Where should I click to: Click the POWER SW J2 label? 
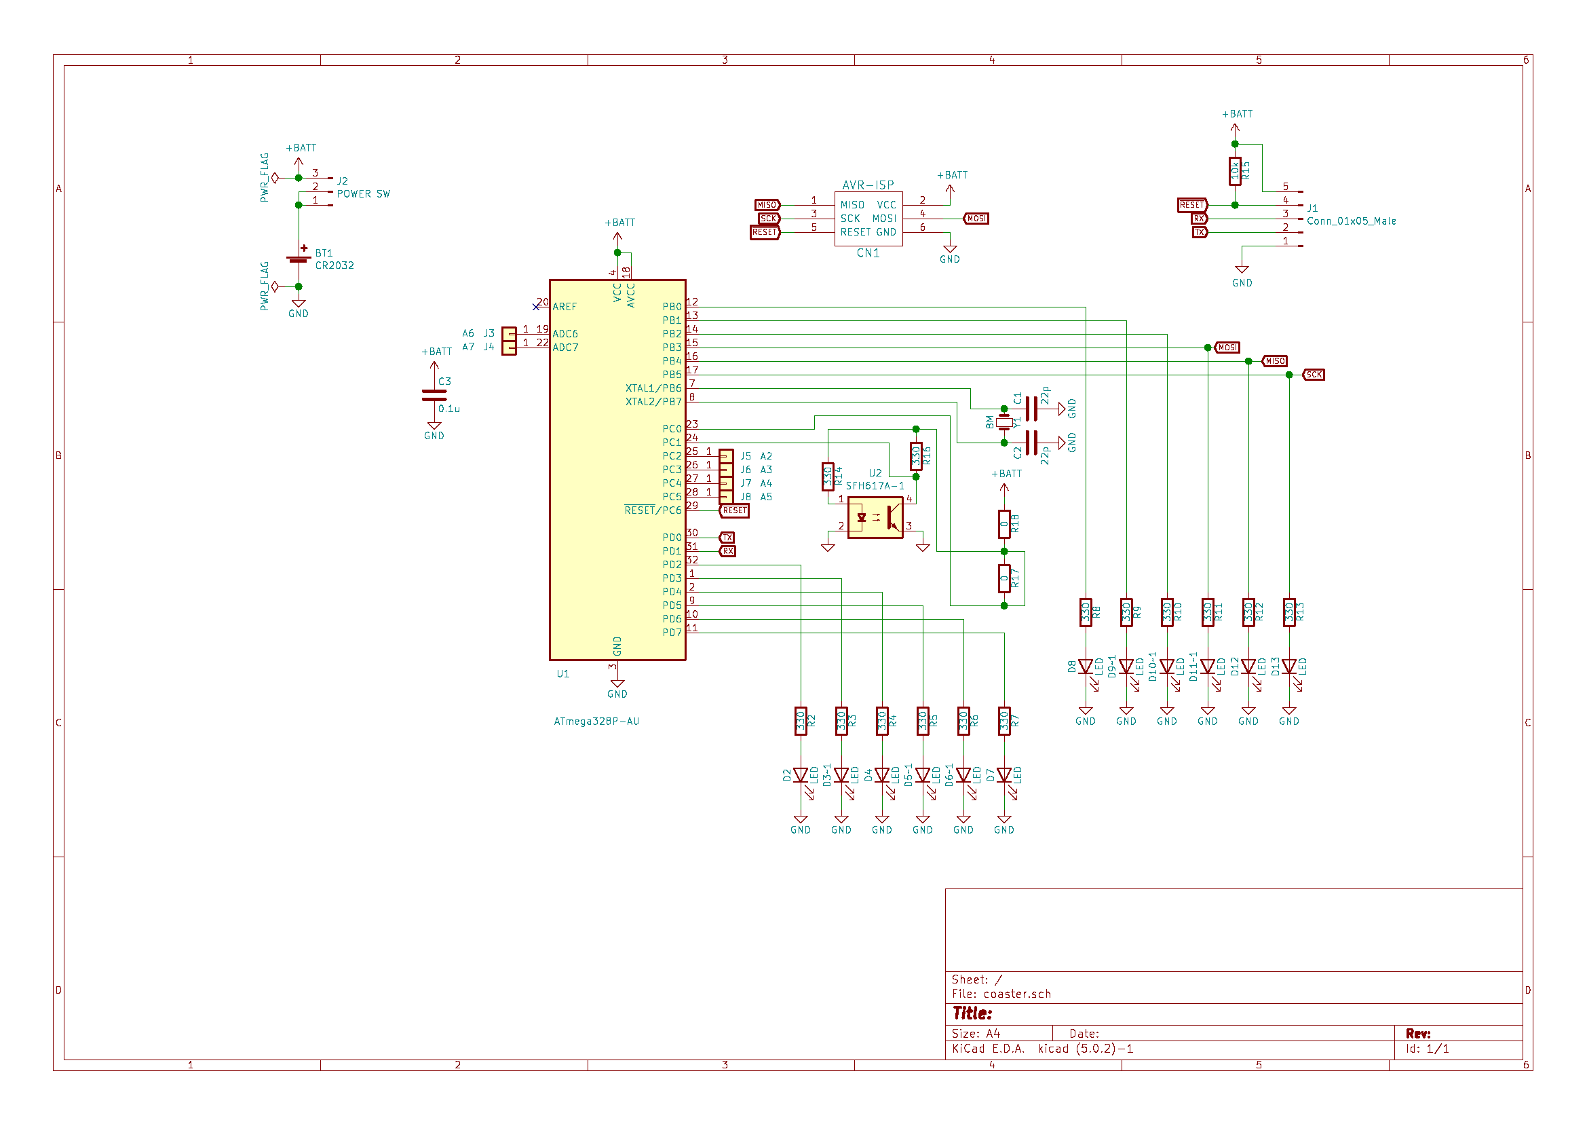[363, 195]
